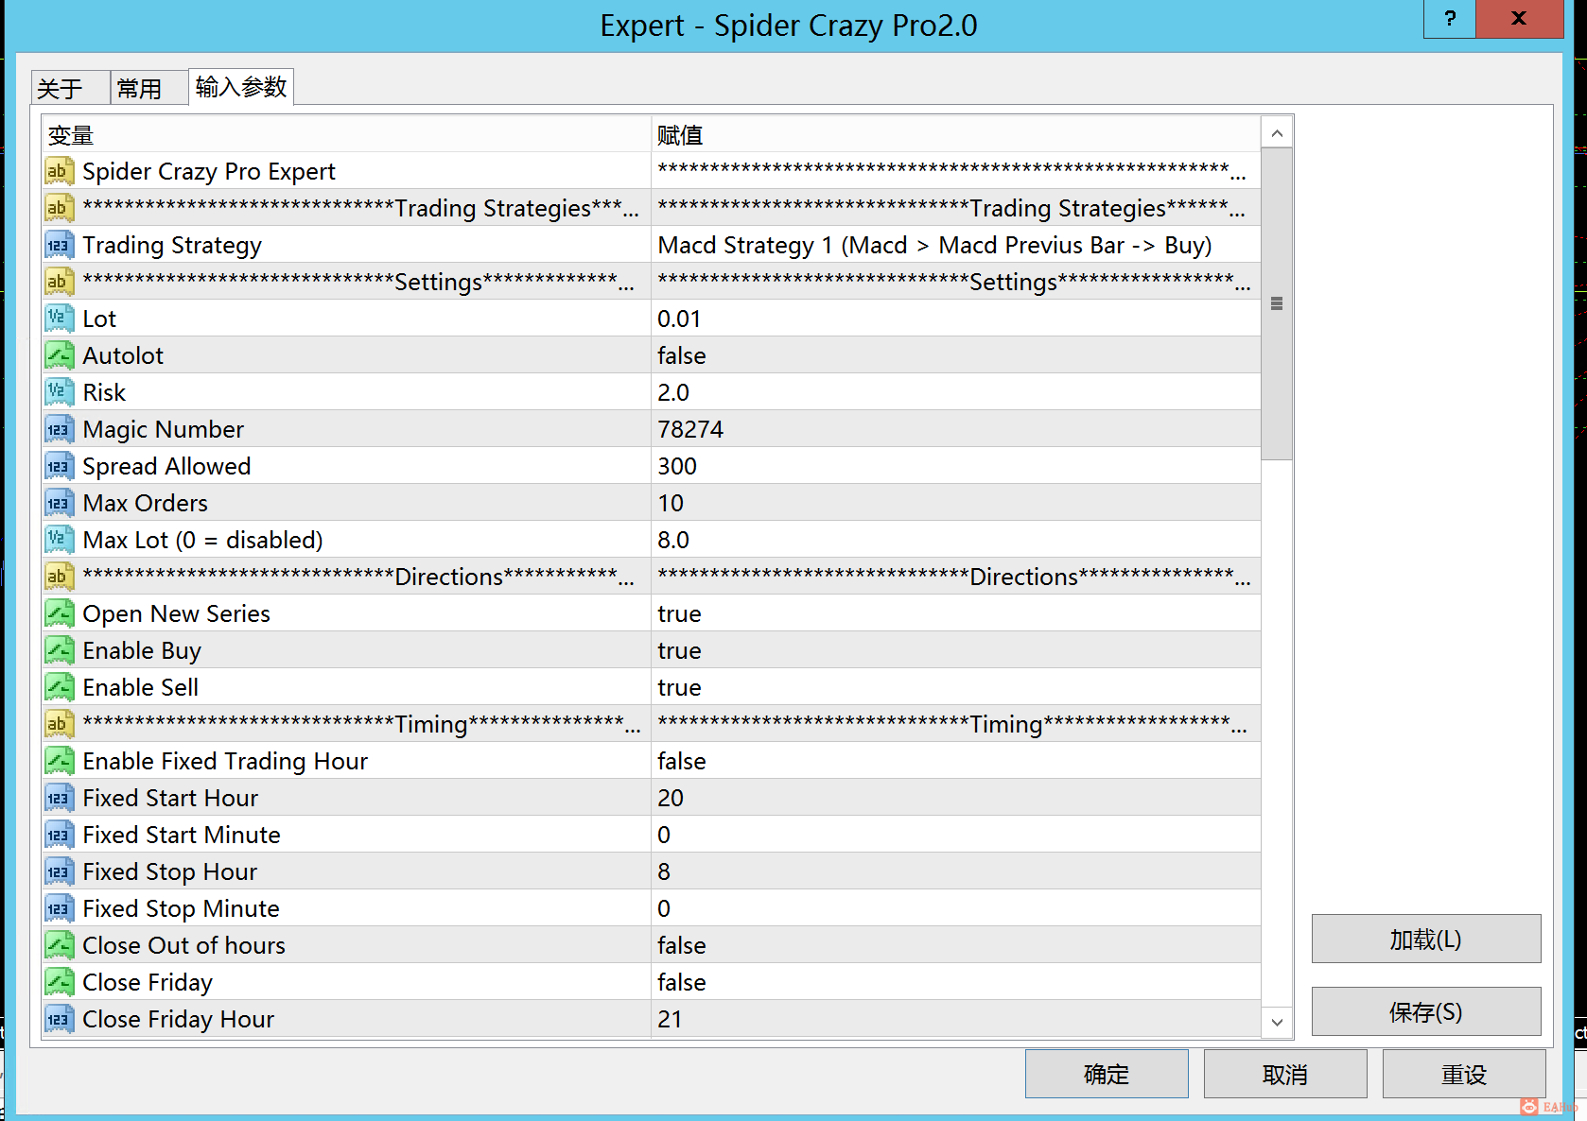Click the boolean icon beside Enable Buy
The width and height of the screenshot is (1587, 1121).
(59, 650)
